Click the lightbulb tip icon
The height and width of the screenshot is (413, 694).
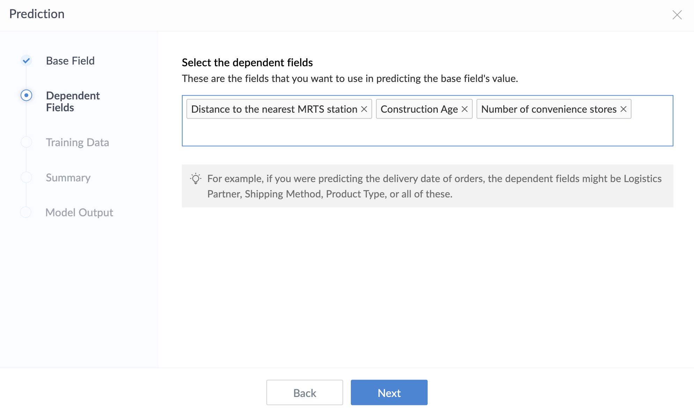click(x=195, y=179)
